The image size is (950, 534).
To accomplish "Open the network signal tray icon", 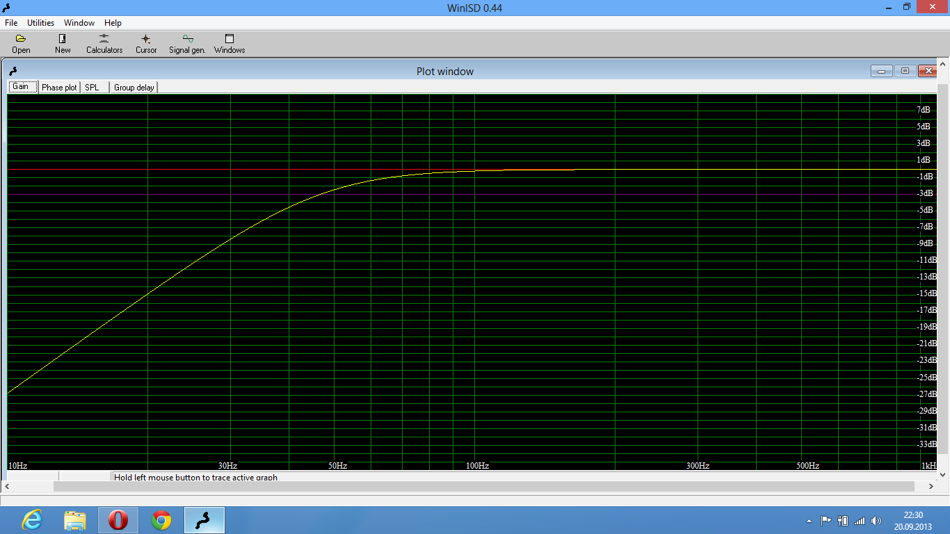I will point(860,520).
